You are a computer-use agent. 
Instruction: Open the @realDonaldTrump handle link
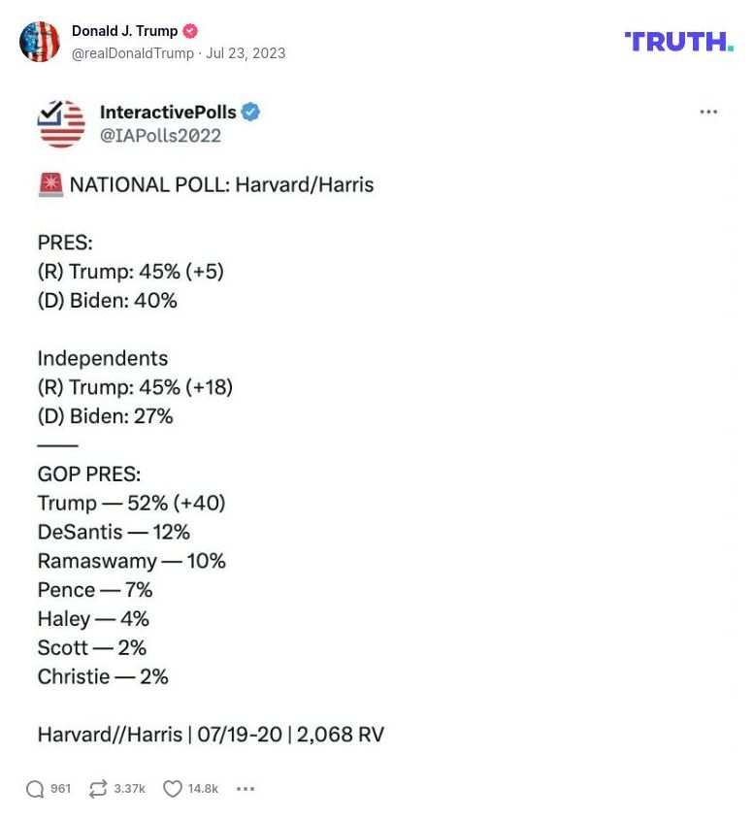point(132,53)
